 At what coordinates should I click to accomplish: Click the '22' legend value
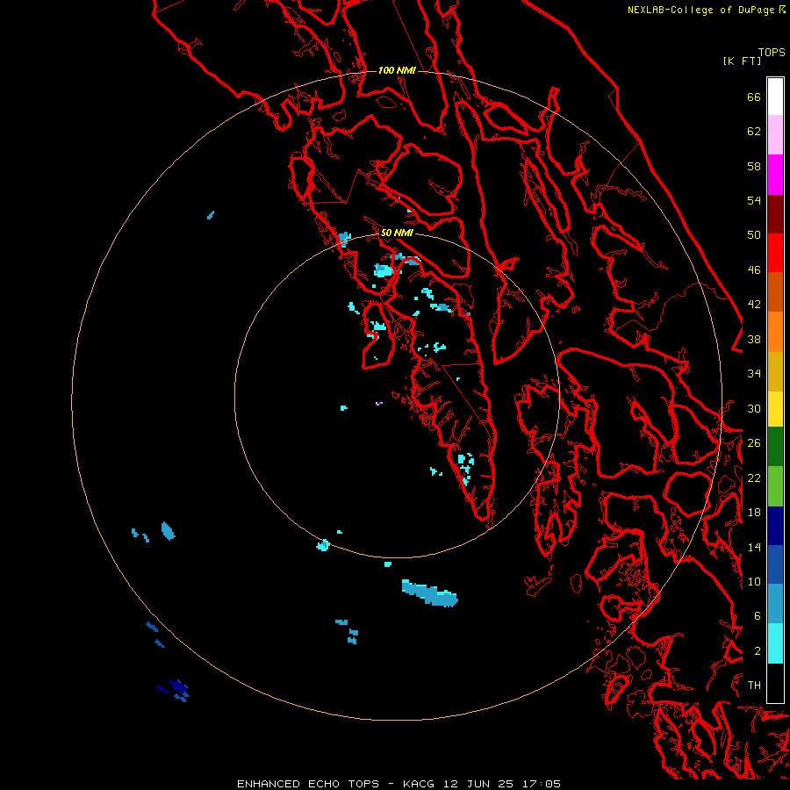click(x=754, y=478)
